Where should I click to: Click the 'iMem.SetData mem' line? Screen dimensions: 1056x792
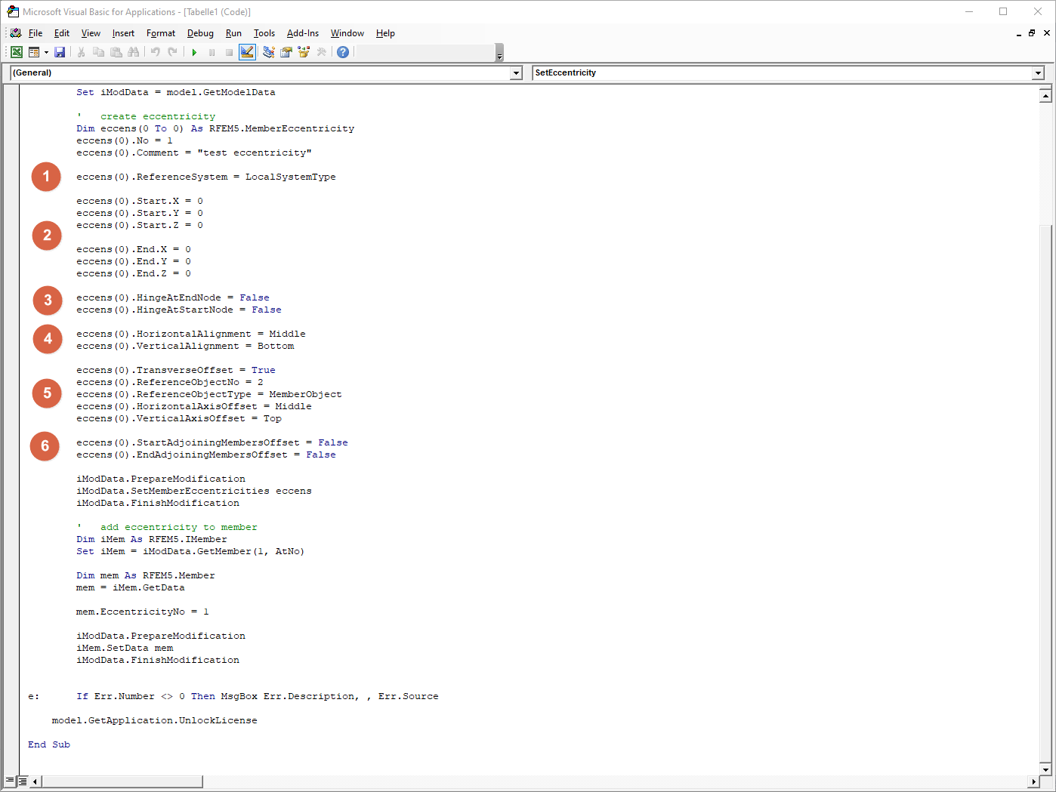coord(125,648)
